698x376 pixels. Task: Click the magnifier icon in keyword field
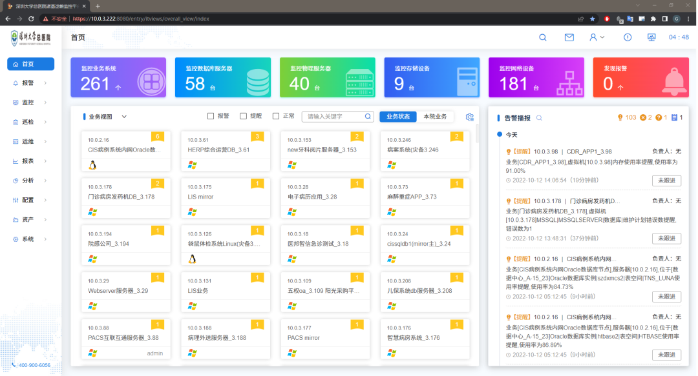coord(368,117)
